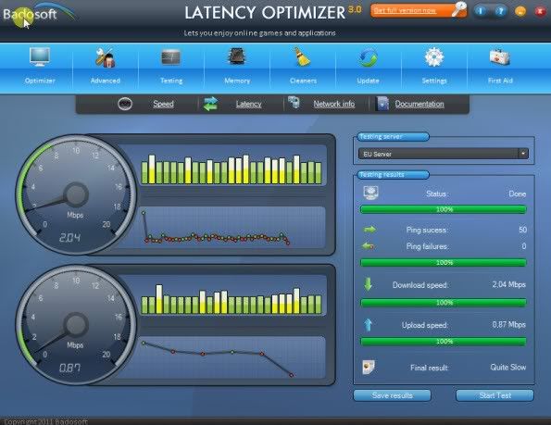
Task: Click the Start Test button
Action: pos(495,395)
